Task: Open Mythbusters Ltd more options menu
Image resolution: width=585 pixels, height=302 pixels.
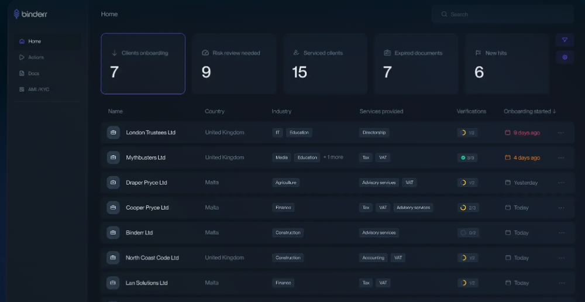Action: (561, 157)
